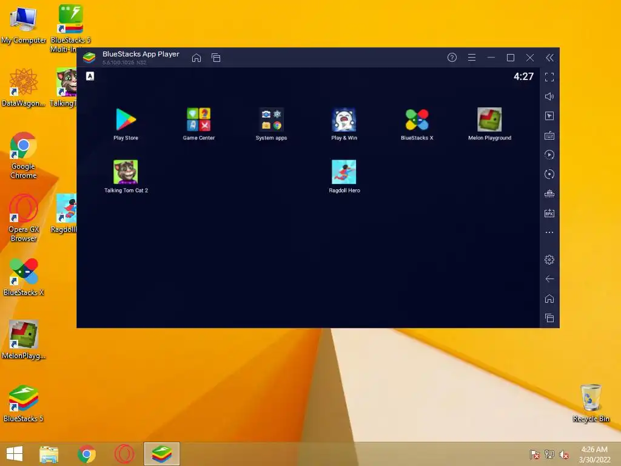The image size is (621, 466).
Task: Click the Action Center flag tray icon
Action: click(x=534, y=454)
